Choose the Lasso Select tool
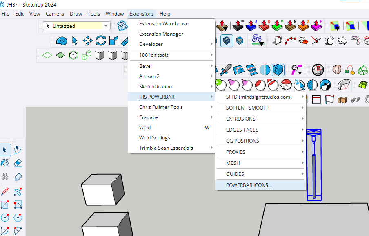Image resolution: width=369 pixels, height=236 pixels. [x=18, y=150]
